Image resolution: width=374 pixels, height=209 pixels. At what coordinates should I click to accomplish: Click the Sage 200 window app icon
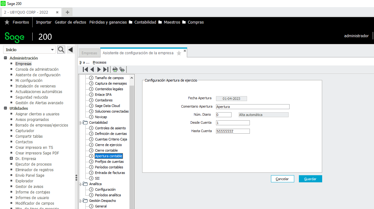(3, 3)
